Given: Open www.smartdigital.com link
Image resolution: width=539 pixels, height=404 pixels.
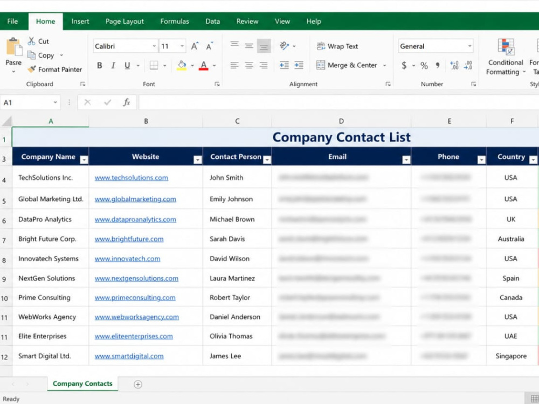Looking at the screenshot, I should point(129,356).
